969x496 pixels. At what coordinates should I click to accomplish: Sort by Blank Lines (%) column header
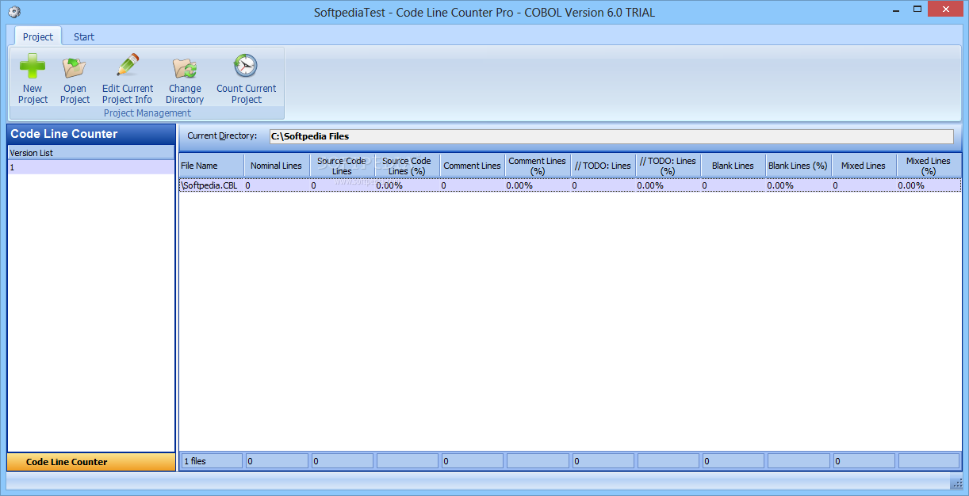pos(799,166)
